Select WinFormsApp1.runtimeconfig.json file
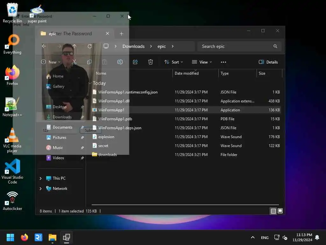This screenshot has height=245, width=326. pos(128,92)
